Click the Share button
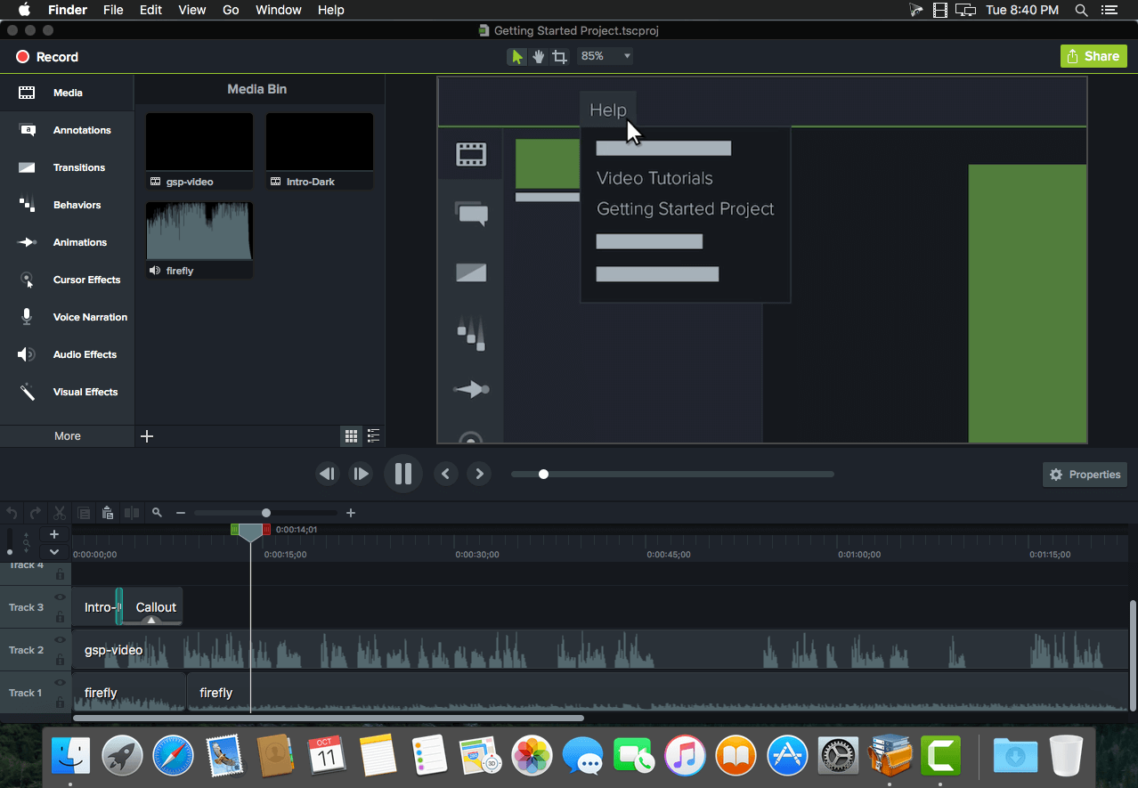The width and height of the screenshot is (1138, 788). [1093, 56]
